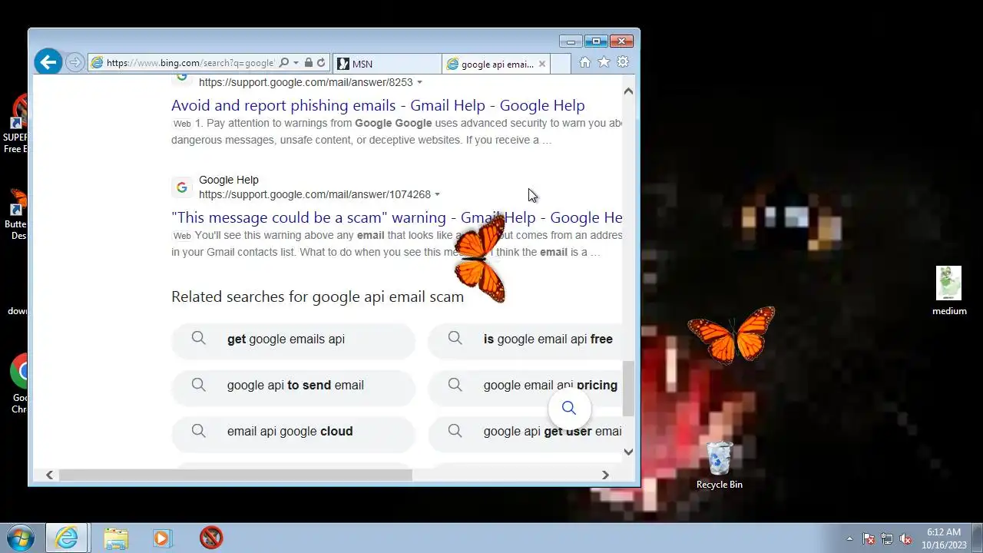Viewport: 983px width, 553px height.
Task: Show hidden tray icons arrow
Action: pos(849,538)
